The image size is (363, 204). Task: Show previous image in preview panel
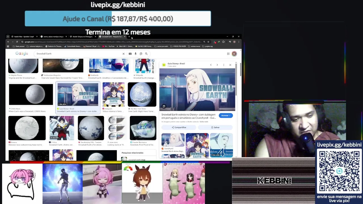pyautogui.click(x=211, y=65)
